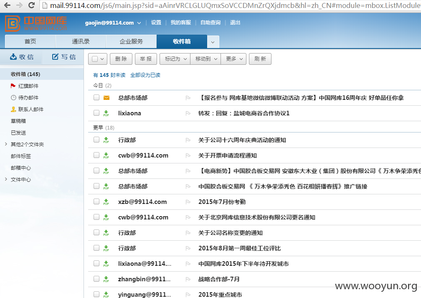Open the 已发送 folder
The width and height of the screenshot is (421, 298).
(x=18, y=133)
